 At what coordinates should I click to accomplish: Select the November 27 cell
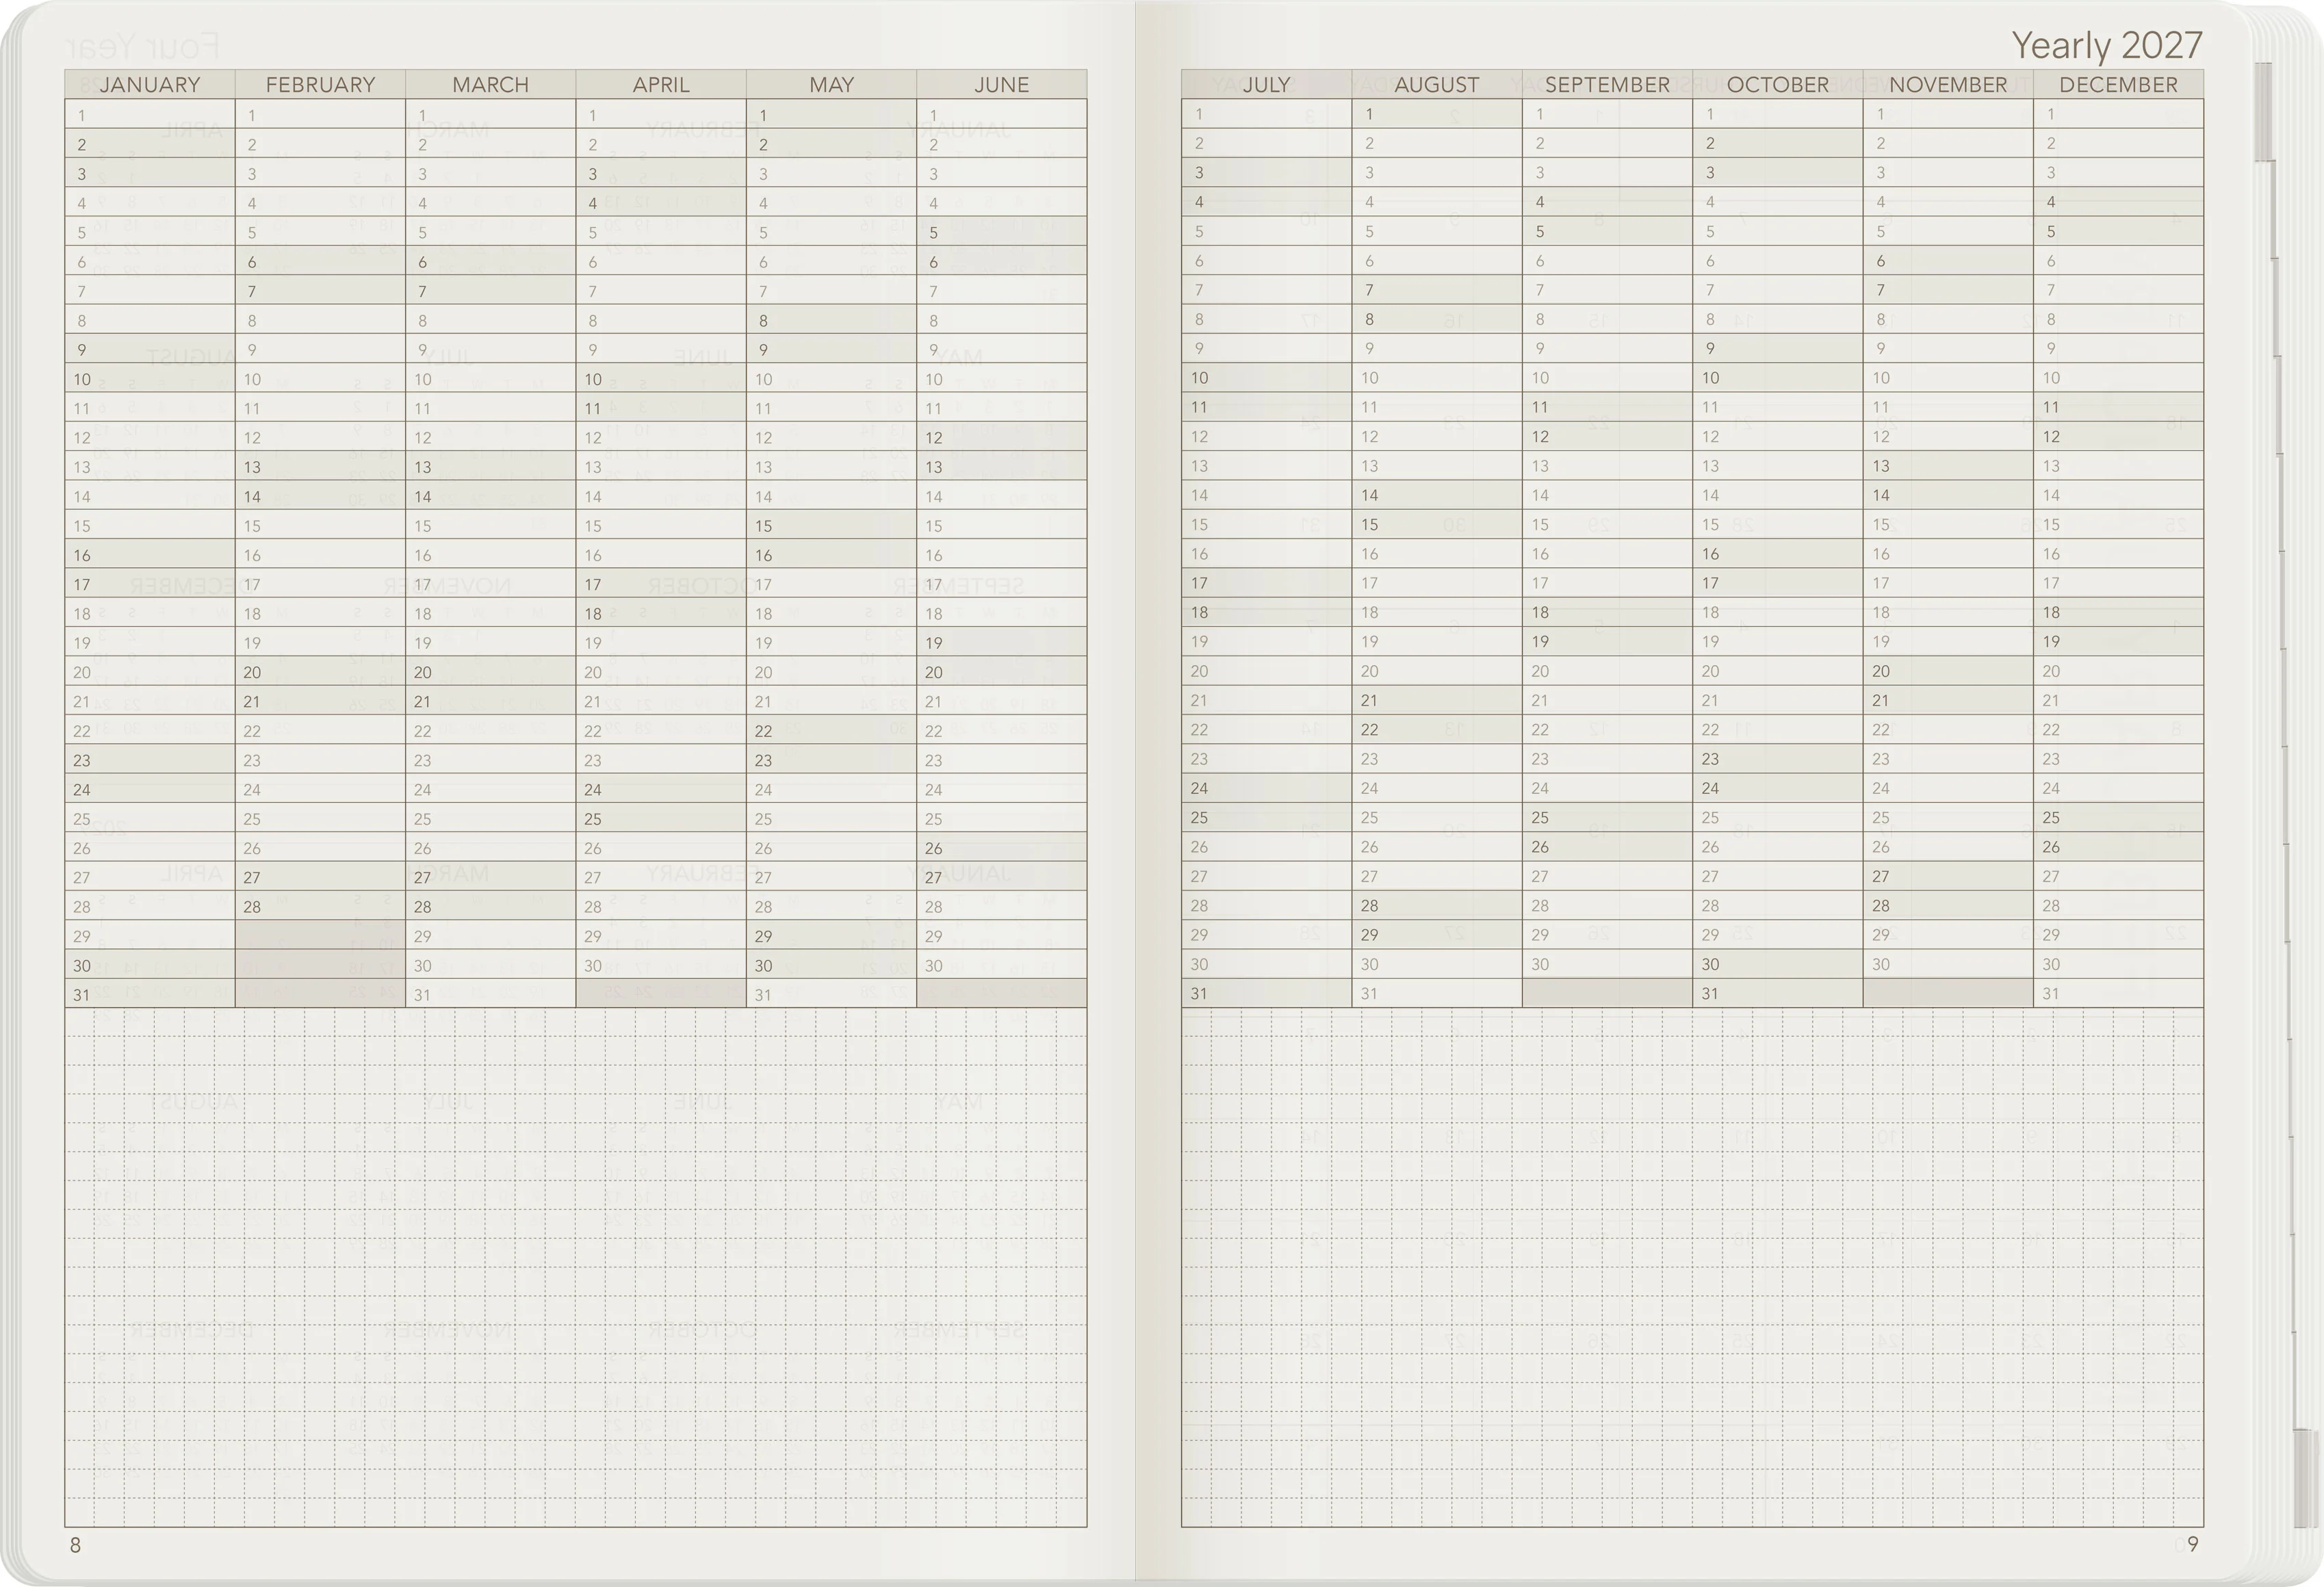[x=1947, y=876]
